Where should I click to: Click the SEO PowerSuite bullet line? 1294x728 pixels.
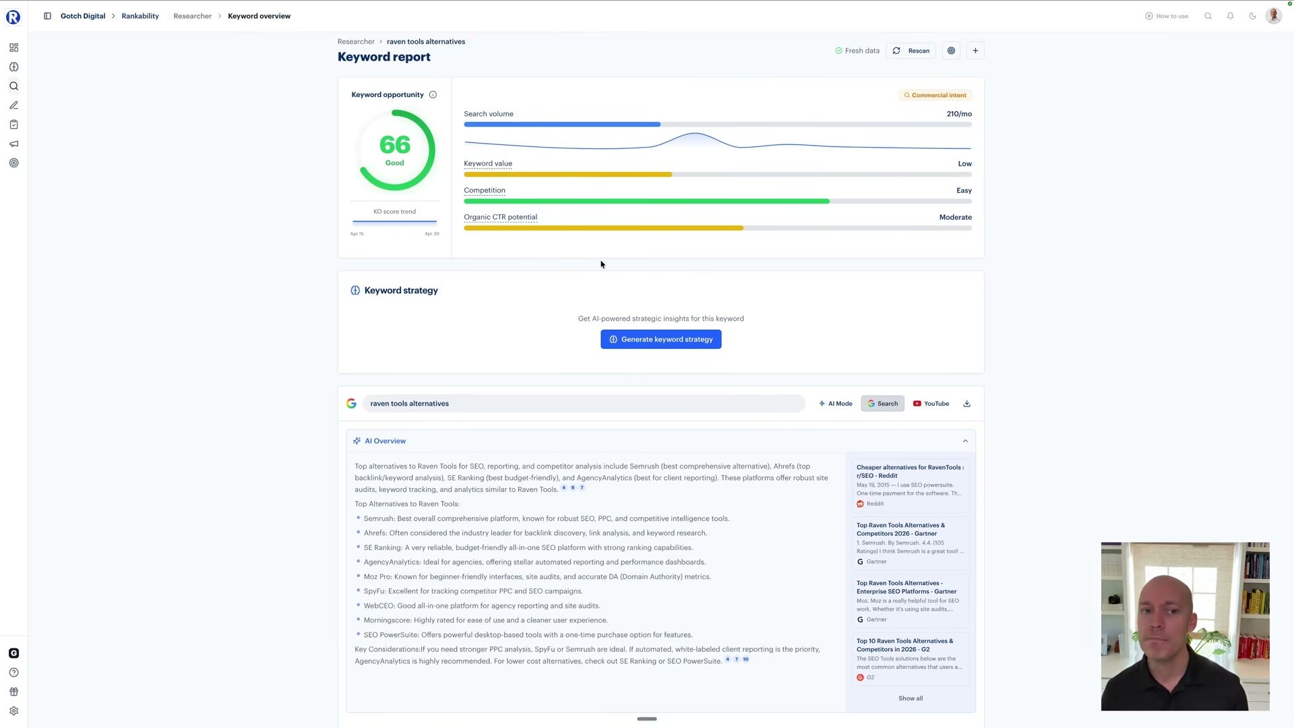pos(528,635)
